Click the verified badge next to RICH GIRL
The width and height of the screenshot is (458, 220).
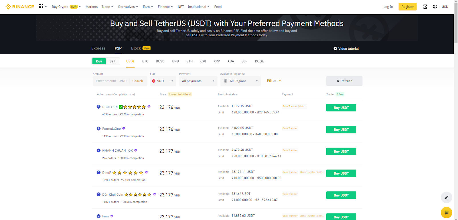(149, 107)
